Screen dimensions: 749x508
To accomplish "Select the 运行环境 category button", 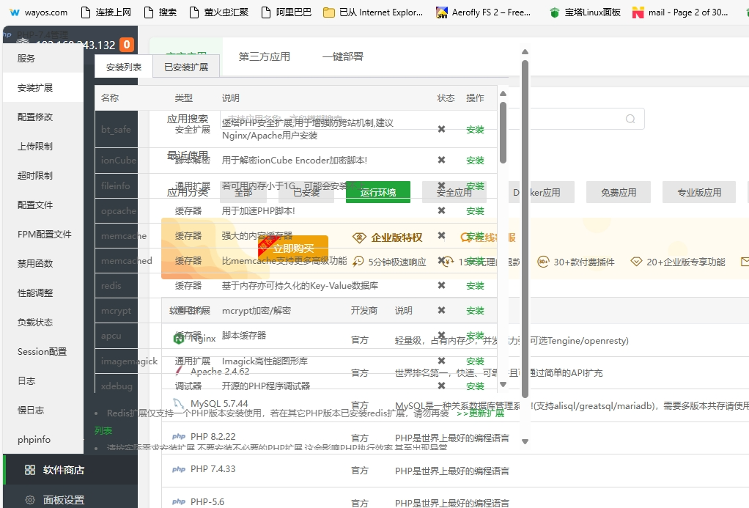I will click(378, 192).
